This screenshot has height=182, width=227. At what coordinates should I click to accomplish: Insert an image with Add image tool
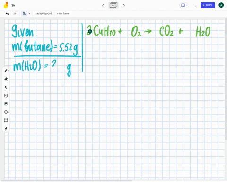click(x=6, y=104)
